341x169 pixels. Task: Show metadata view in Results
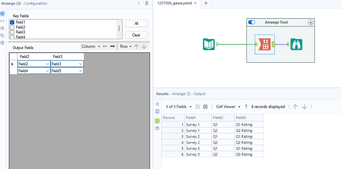(157, 111)
